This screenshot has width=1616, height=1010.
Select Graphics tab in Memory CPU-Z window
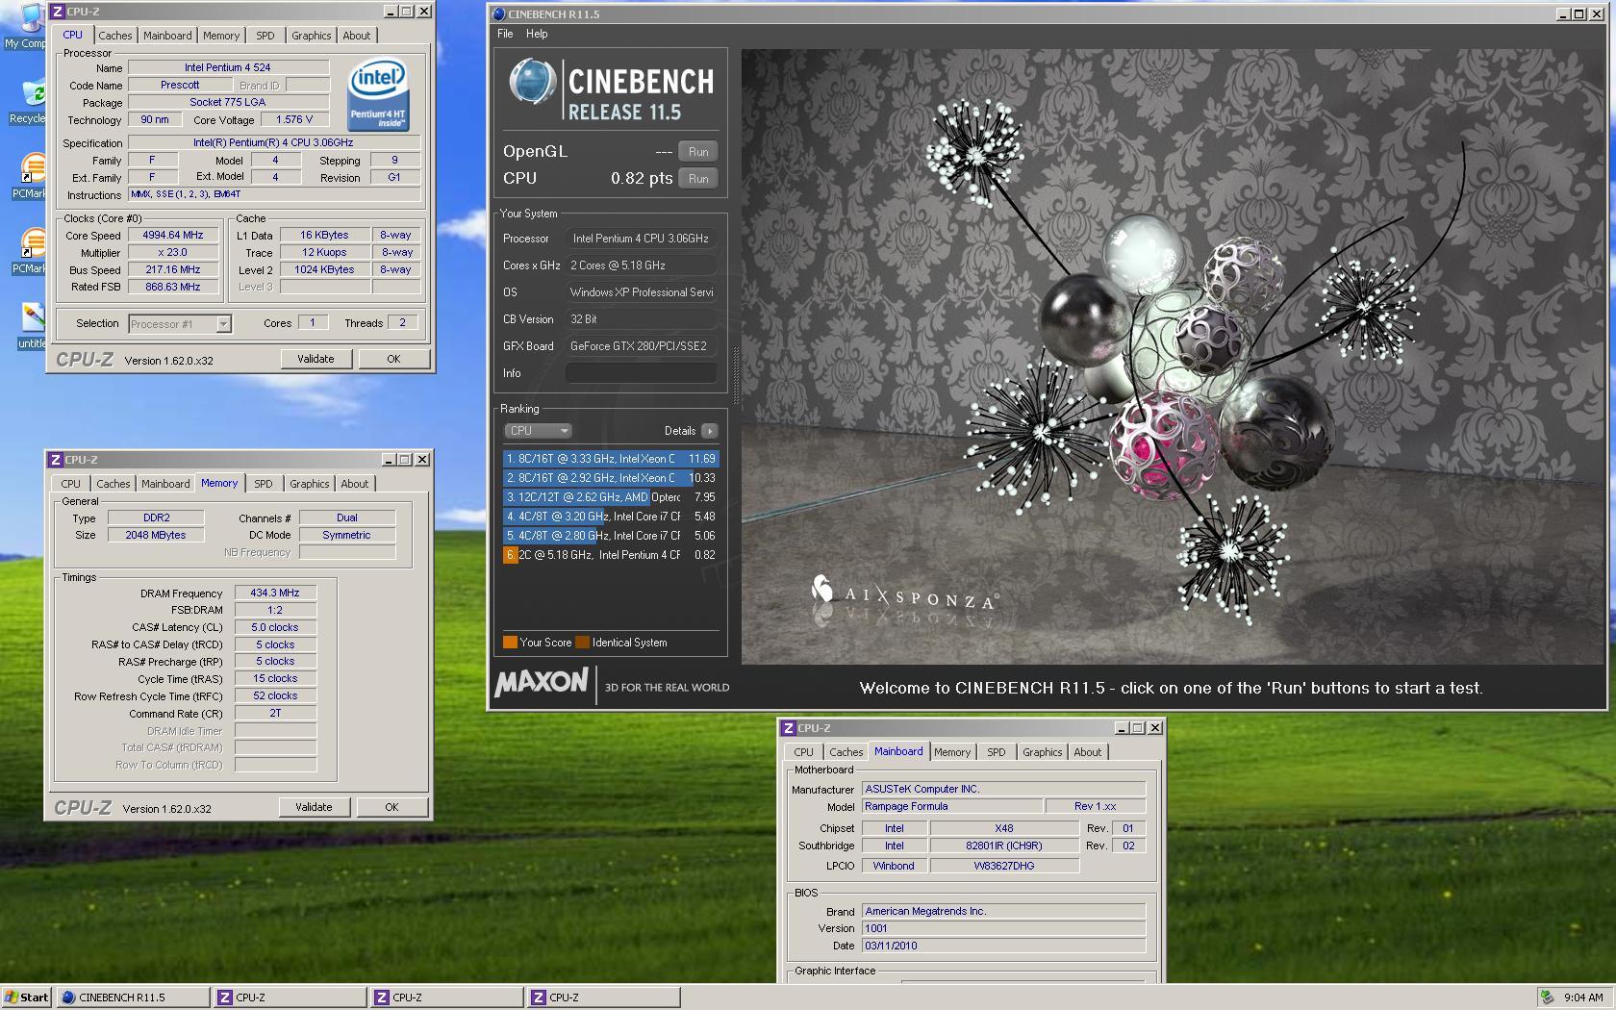[309, 484]
